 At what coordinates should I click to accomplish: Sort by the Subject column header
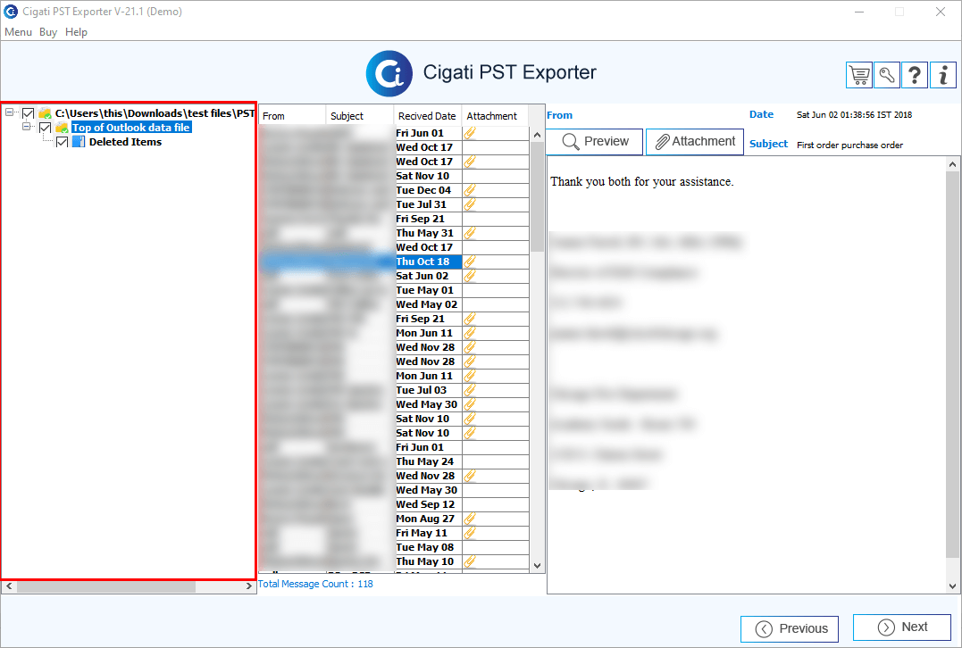pyautogui.click(x=360, y=116)
